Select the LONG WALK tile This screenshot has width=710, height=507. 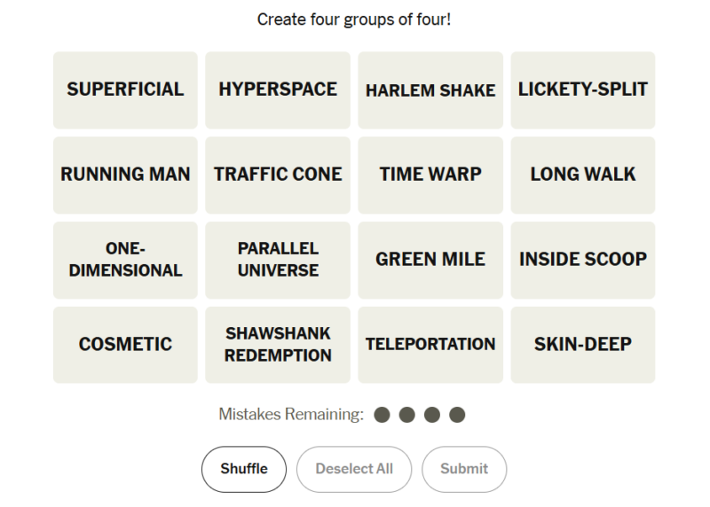(x=583, y=175)
